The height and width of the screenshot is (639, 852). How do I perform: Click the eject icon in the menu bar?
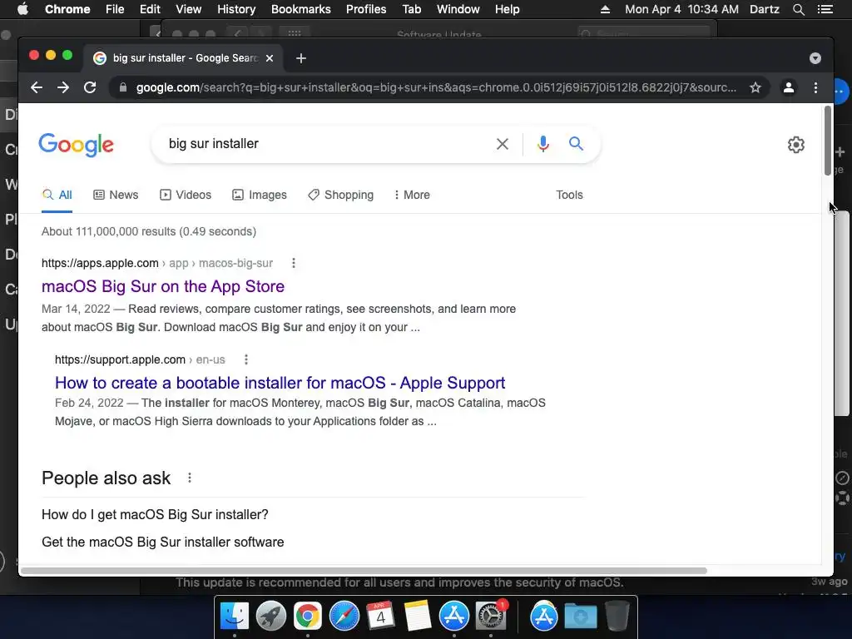pyautogui.click(x=605, y=9)
